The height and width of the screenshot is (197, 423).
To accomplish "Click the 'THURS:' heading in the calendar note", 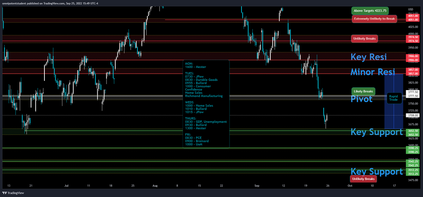I will pyautogui.click(x=191, y=118).
